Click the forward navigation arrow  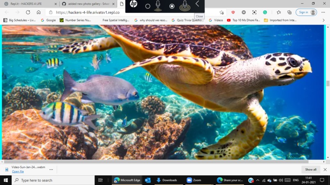(x=17, y=12)
